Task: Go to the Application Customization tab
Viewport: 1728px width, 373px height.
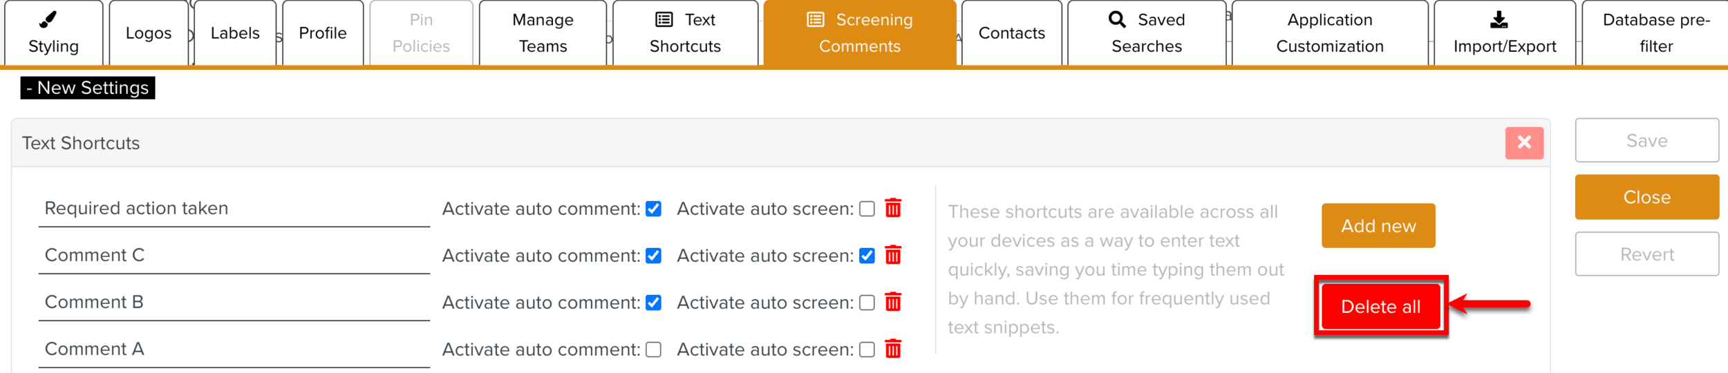Action: pos(1329,33)
